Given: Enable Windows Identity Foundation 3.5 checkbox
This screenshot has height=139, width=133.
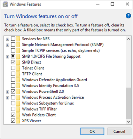Looking at the screenshot, I should coord(13,86).
